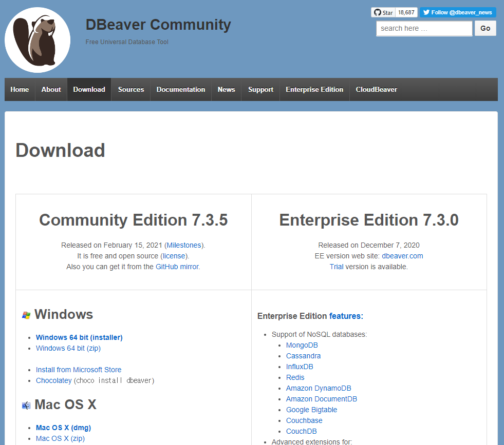504x445 pixels.
Task: Download Windows 64 bit (zip)
Action: click(68, 348)
